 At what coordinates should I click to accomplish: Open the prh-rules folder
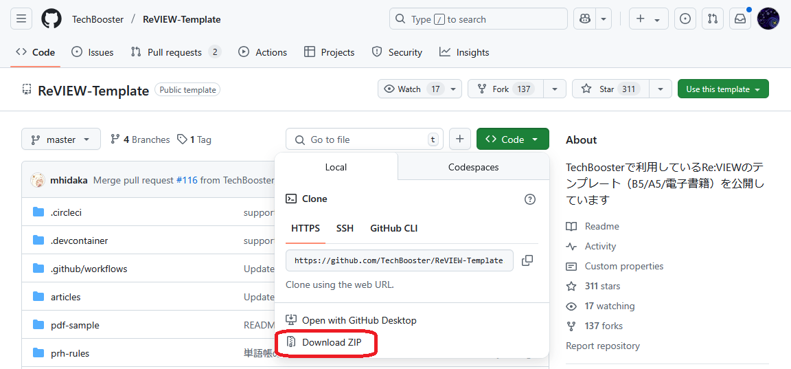tap(70, 353)
